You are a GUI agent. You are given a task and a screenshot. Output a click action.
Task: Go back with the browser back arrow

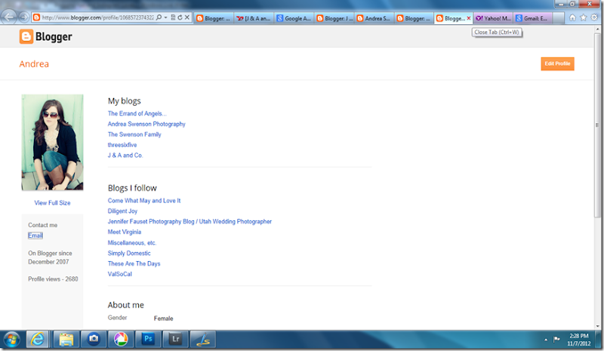pyautogui.click(x=9, y=17)
